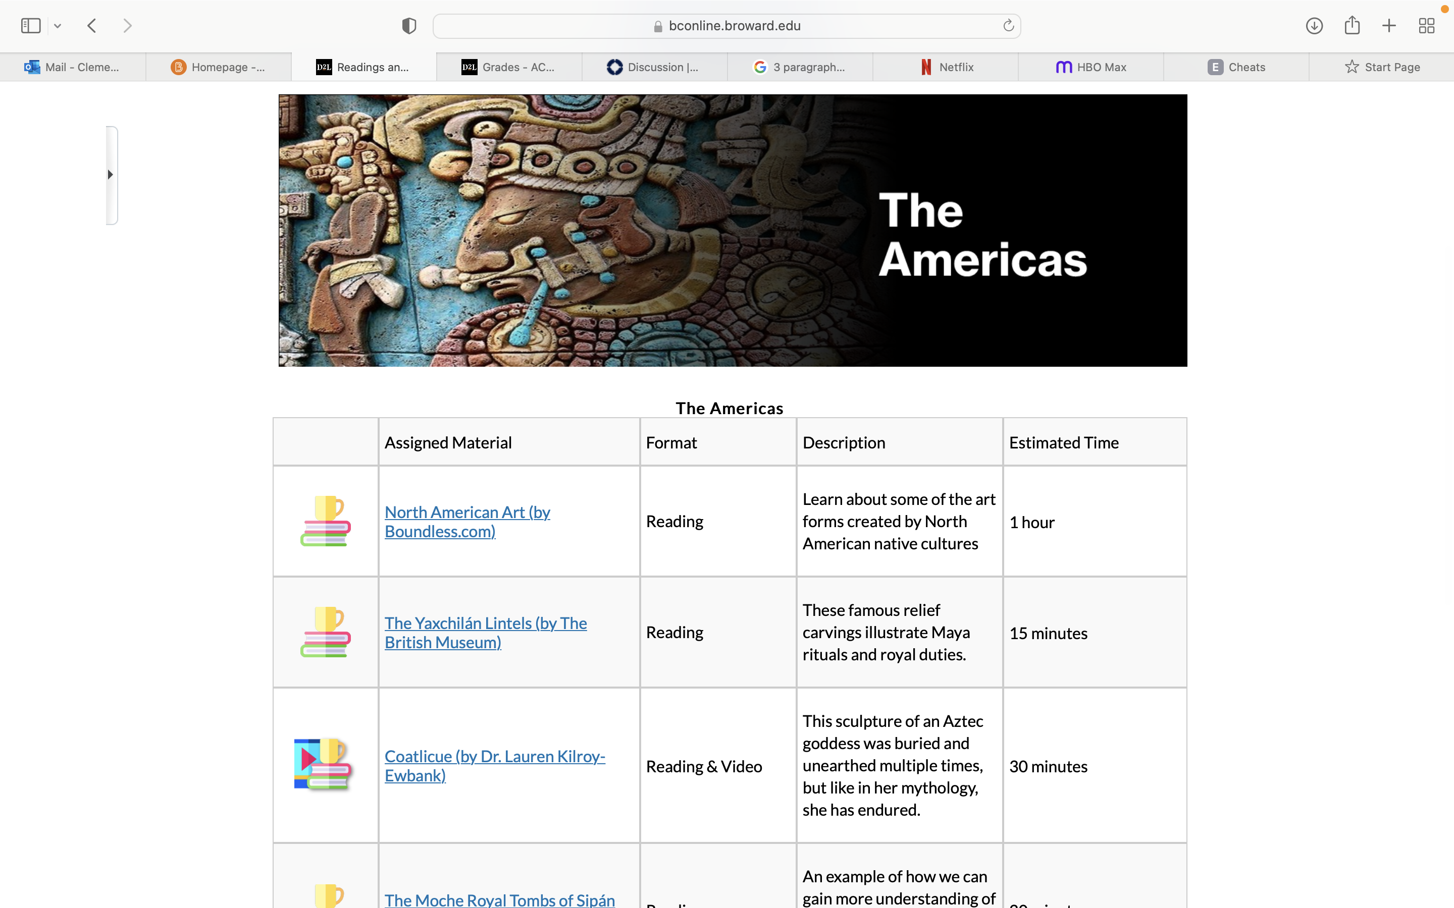Screen dimensions: 1454x908
Task: Click the Maya rituals description text
Action: [x=886, y=633]
